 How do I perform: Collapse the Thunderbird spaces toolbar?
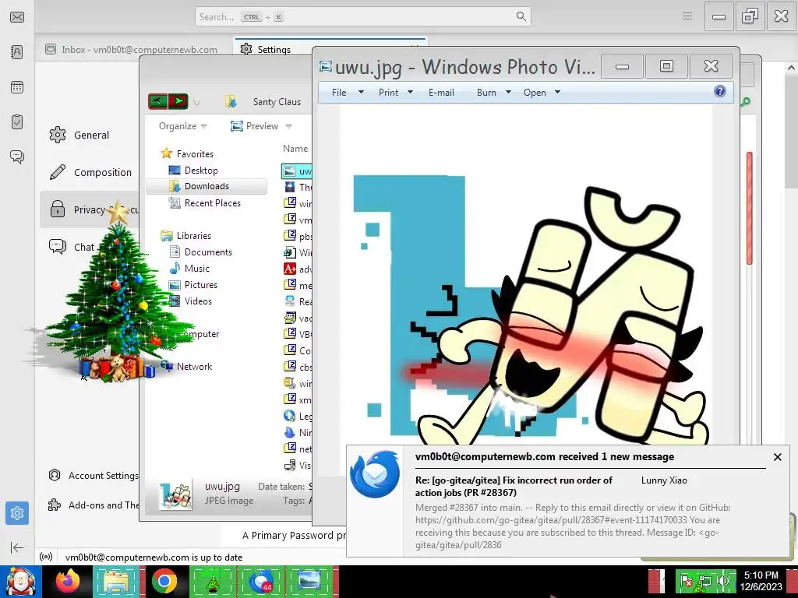pos(17,547)
